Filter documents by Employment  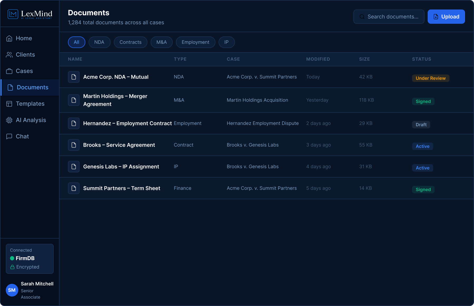pyautogui.click(x=195, y=42)
